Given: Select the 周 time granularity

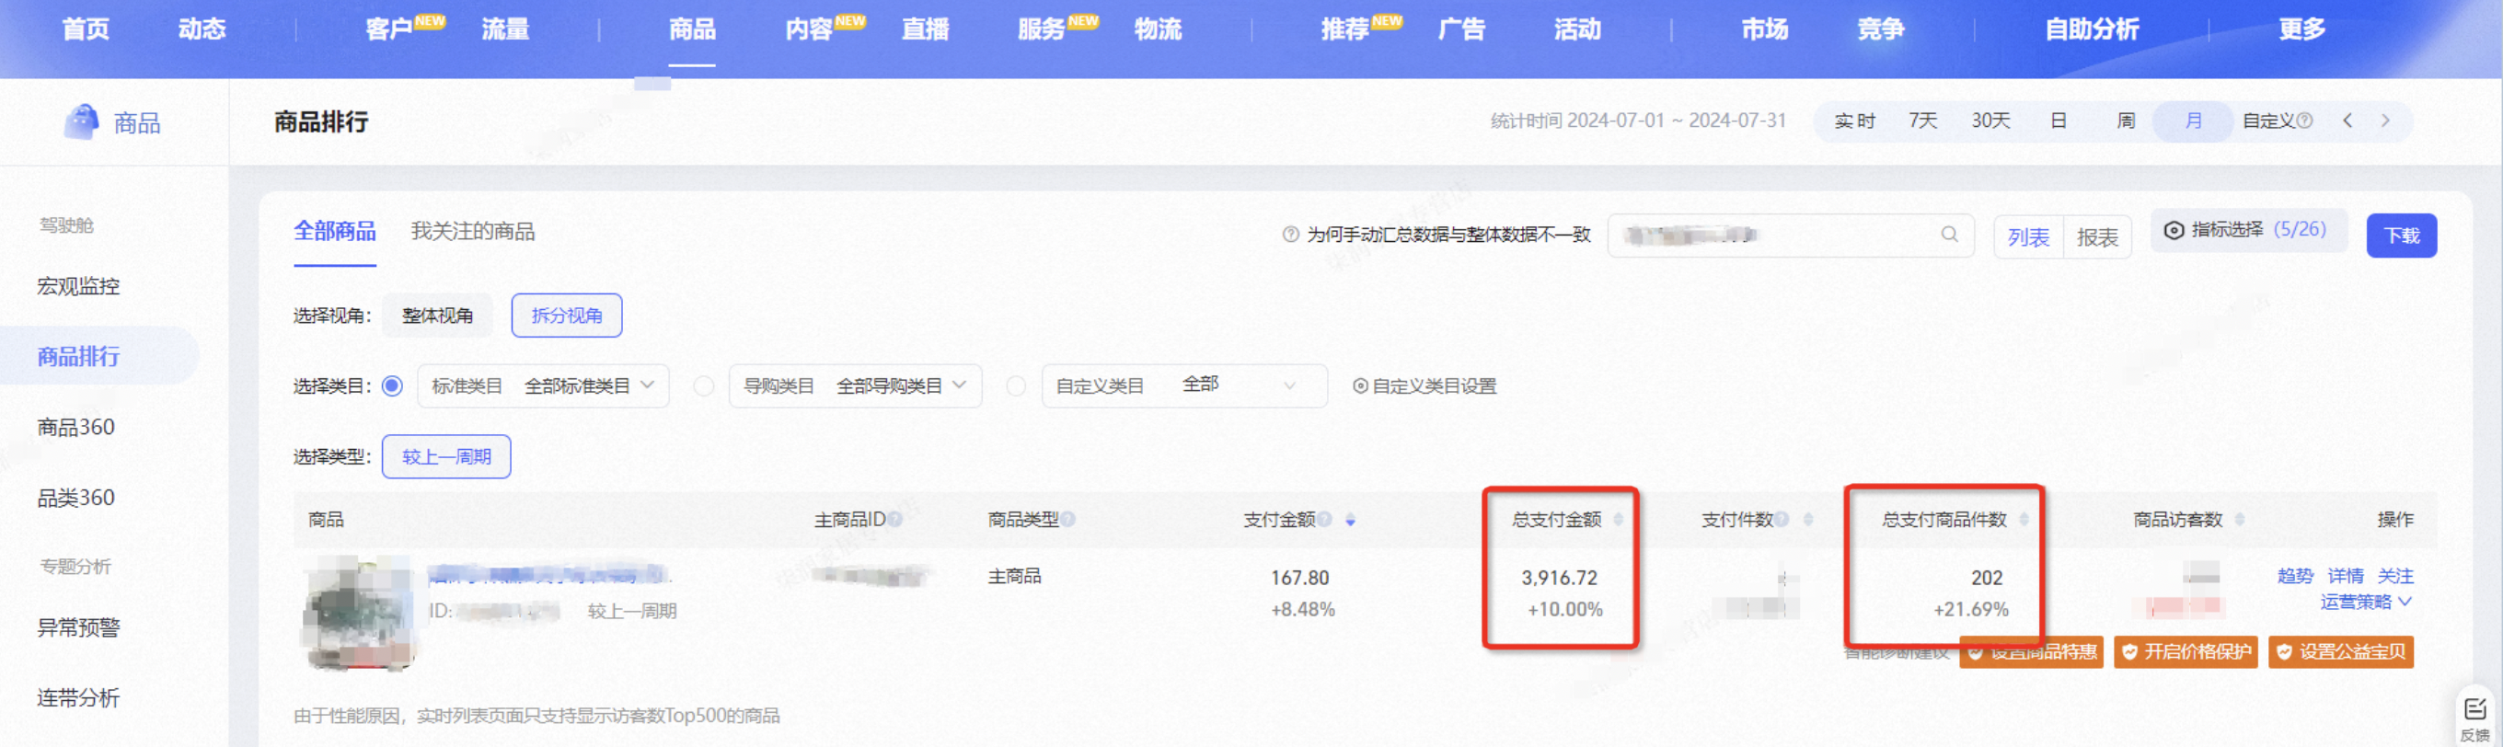Looking at the screenshot, I should (x=2126, y=121).
